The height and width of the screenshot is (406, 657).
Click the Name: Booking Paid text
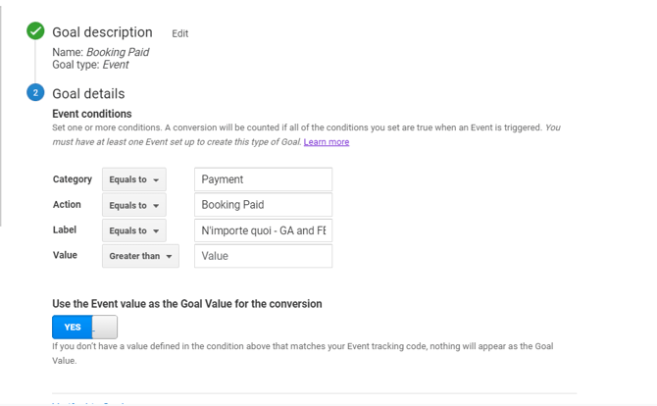click(100, 52)
